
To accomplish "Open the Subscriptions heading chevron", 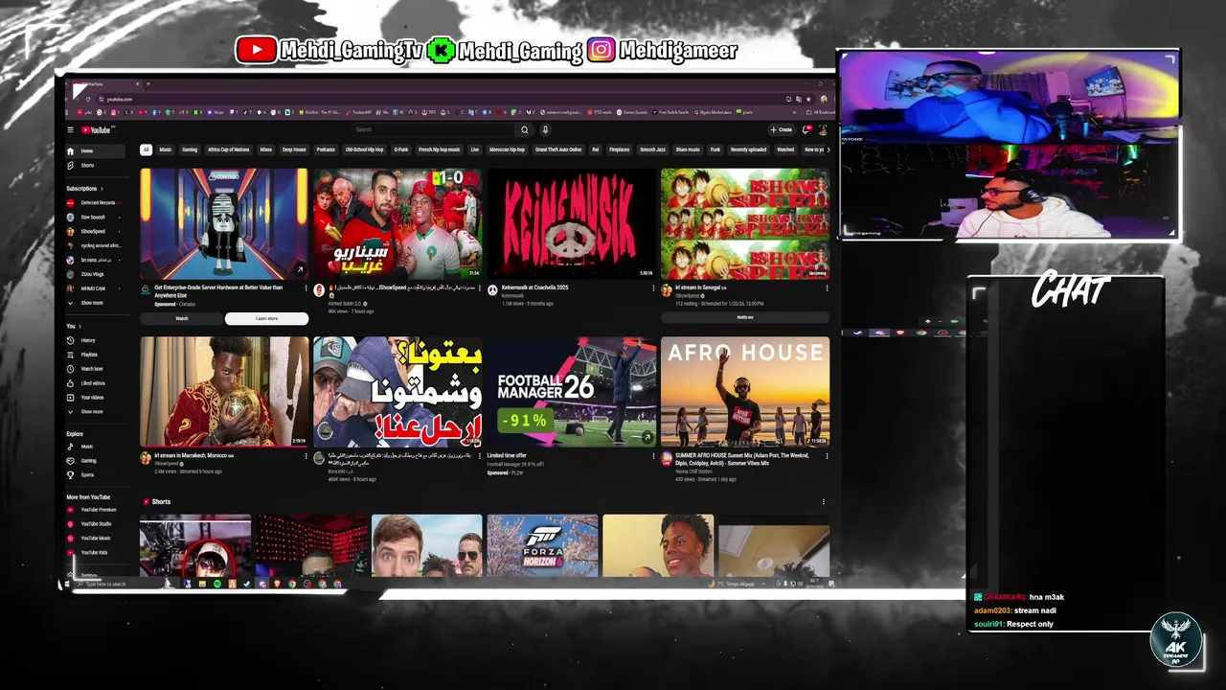I will click(102, 189).
